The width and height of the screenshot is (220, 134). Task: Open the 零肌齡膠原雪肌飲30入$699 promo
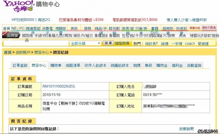135,20
